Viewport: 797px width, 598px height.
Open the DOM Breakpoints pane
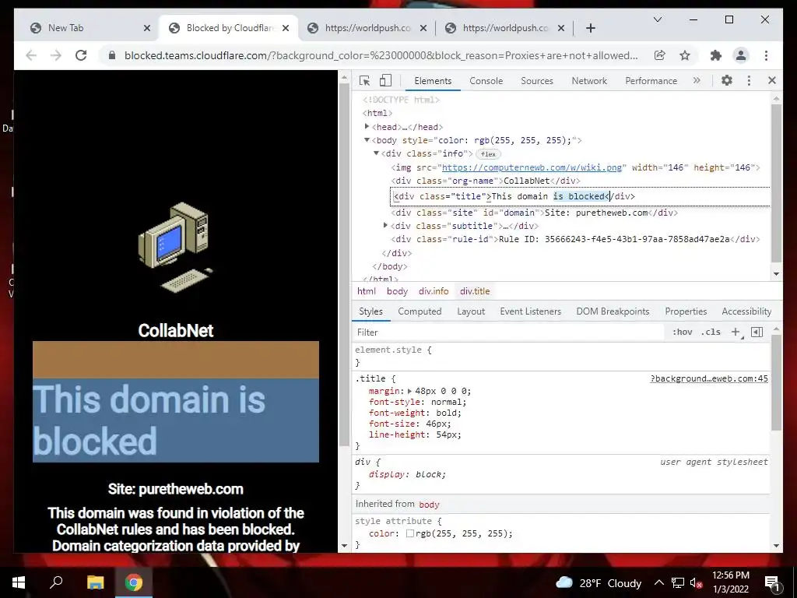click(613, 311)
